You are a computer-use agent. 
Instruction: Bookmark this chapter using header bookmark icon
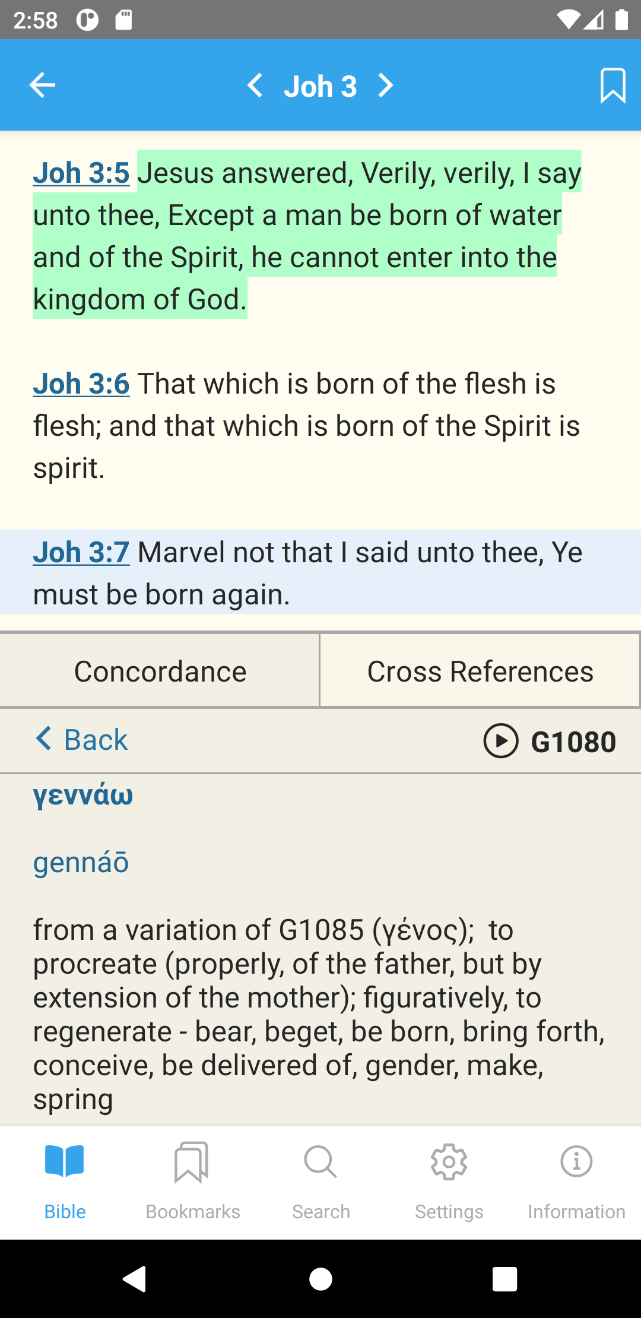(613, 85)
